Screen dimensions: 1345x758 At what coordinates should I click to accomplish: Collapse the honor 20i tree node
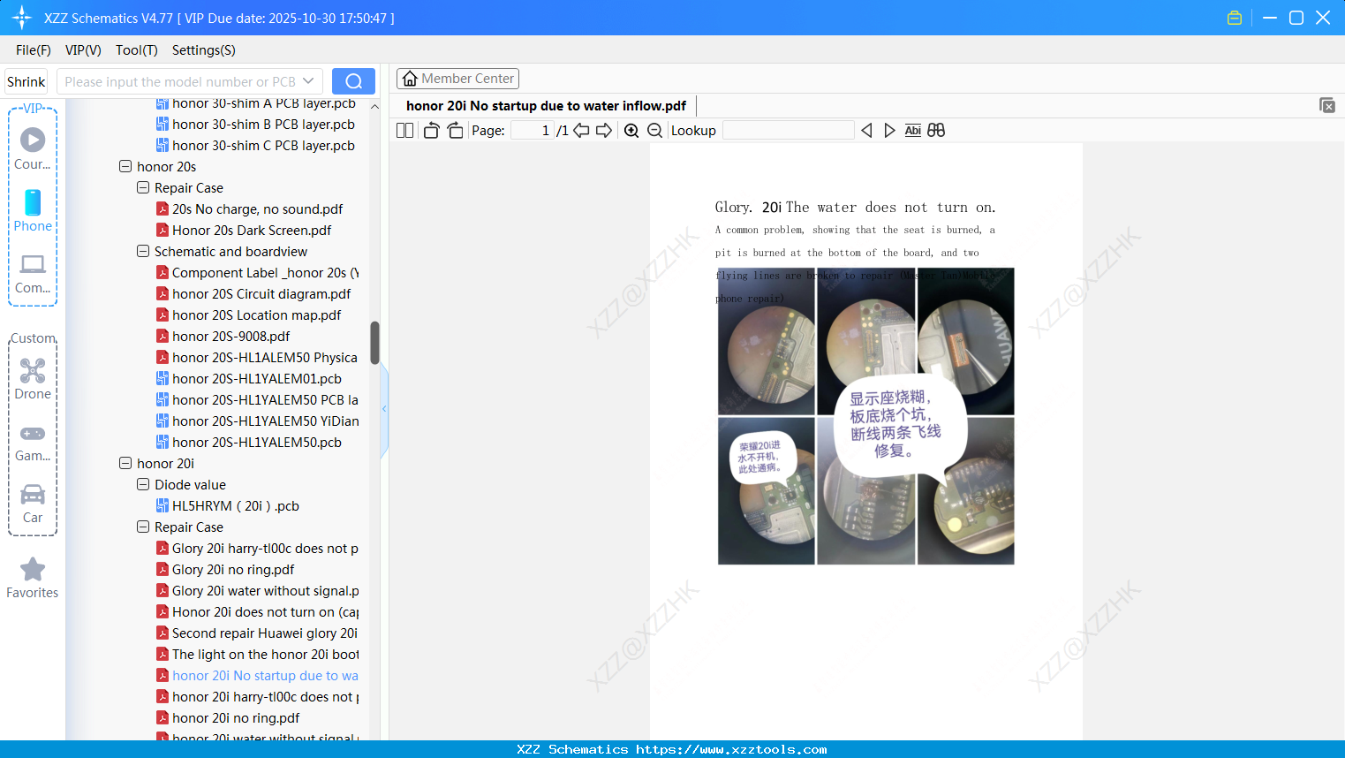pos(125,463)
